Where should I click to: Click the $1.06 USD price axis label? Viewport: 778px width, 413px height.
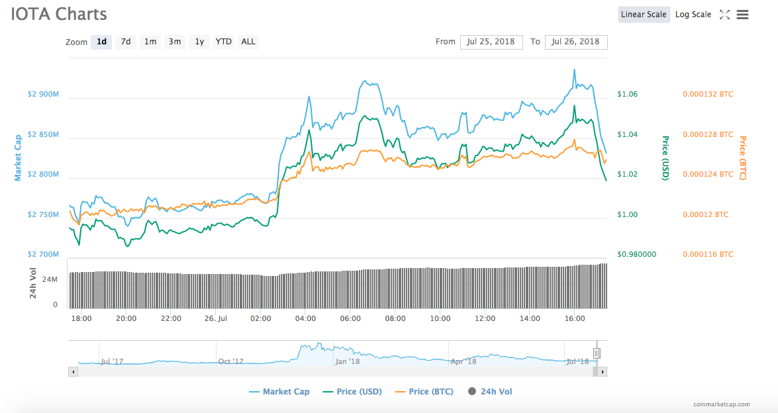tap(628, 94)
